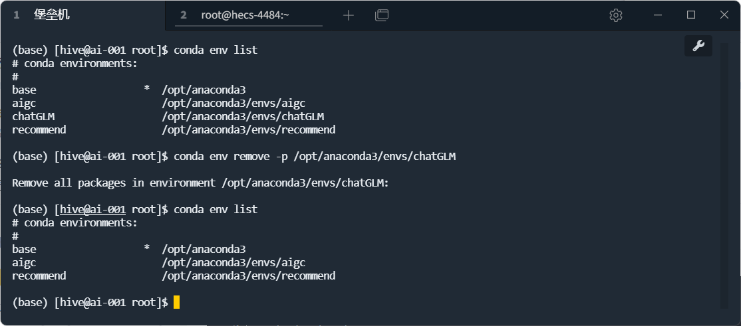Click the wrench tools icon

pos(698,45)
